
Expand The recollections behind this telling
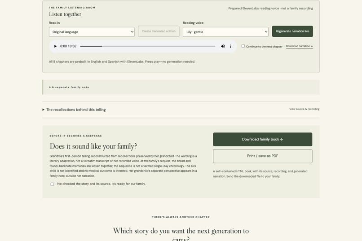click(74, 110)
